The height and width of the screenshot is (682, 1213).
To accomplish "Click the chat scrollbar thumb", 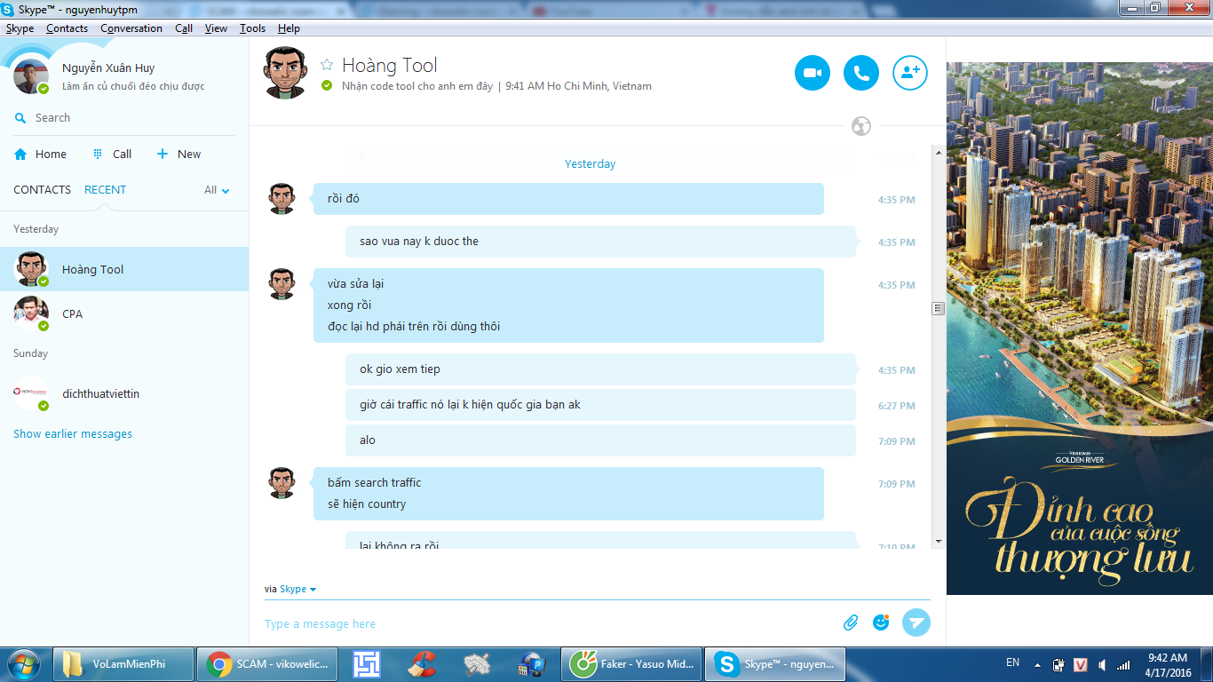I will coord(937,308).
